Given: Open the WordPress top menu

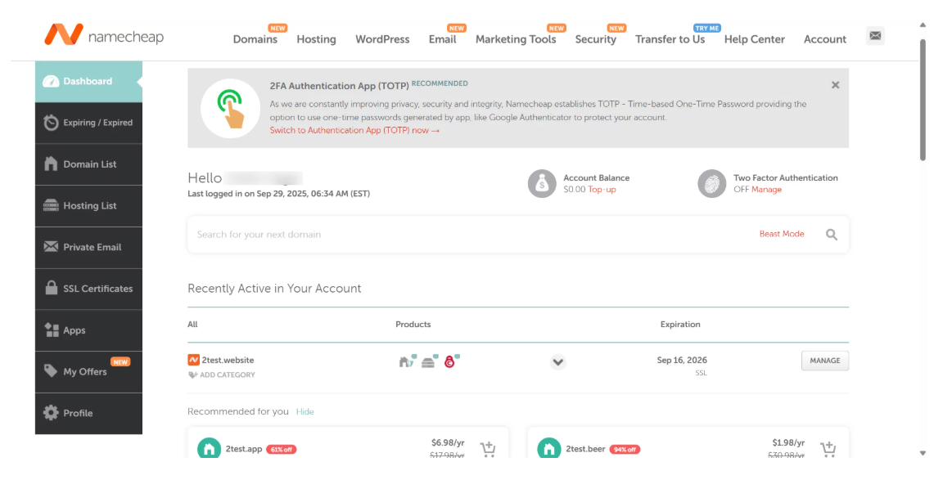Looking at the screenshot, I should click(x=382, y=39).
